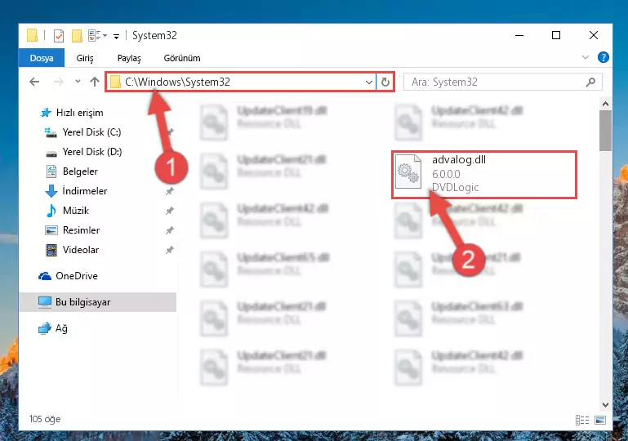Open the view options quick access dropdown

point(97,36)
